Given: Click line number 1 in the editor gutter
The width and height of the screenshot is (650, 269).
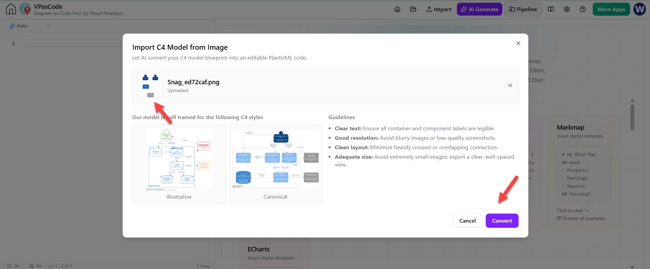Looking at the screenshot, I should 14,43.
